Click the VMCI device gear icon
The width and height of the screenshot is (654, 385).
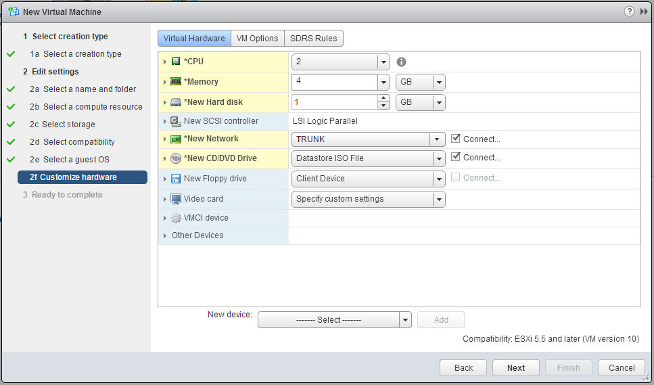176,218
